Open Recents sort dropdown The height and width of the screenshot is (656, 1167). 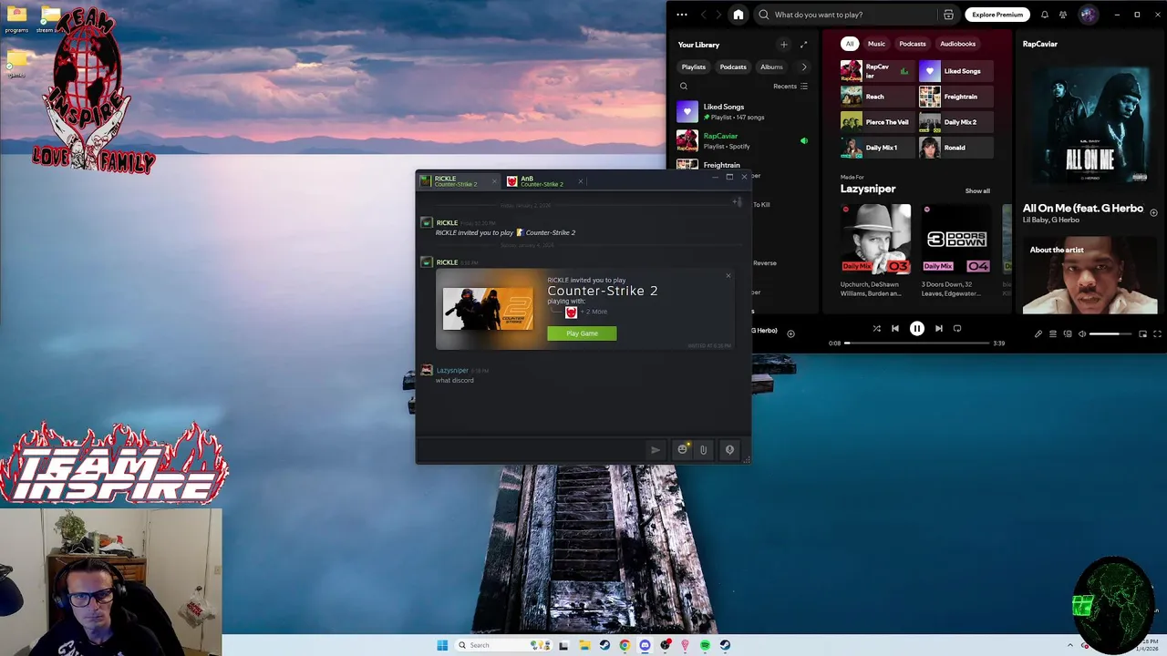pos(790,87)
